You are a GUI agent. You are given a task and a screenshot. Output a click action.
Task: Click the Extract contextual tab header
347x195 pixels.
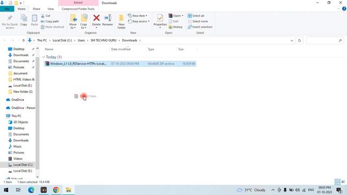click(x=78, y=3)
